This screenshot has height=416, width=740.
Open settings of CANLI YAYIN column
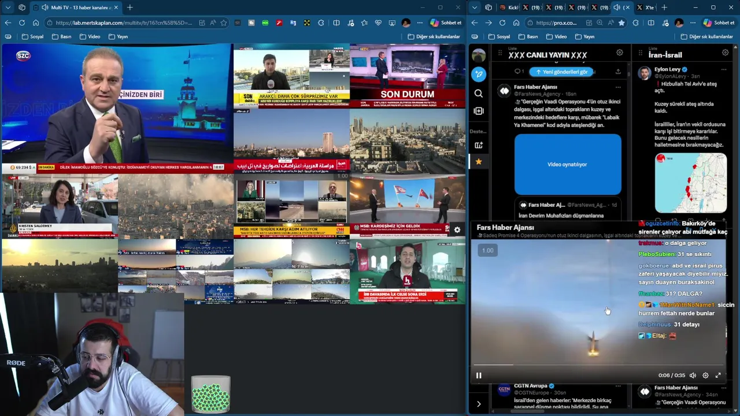click(619, 53)
